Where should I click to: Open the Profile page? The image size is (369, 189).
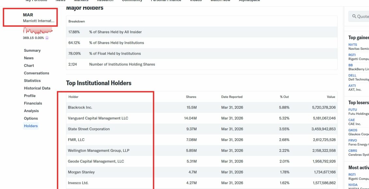point(30,96)
